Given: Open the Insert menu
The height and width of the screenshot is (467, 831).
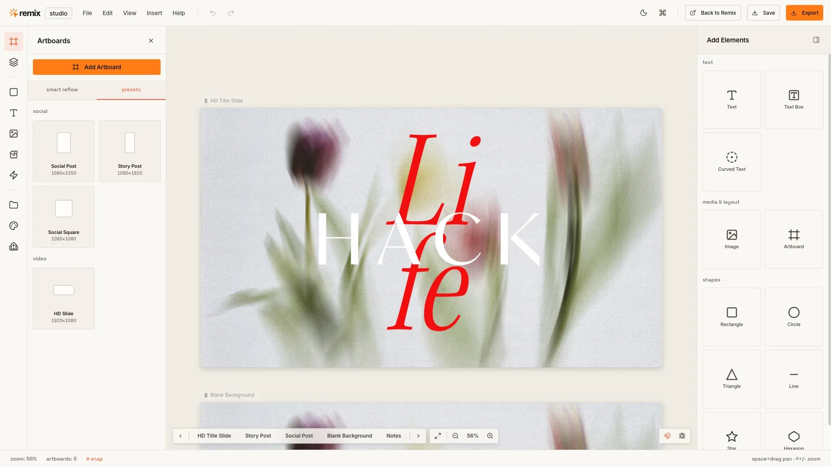Looking at the screenshot, I should 155,13.
